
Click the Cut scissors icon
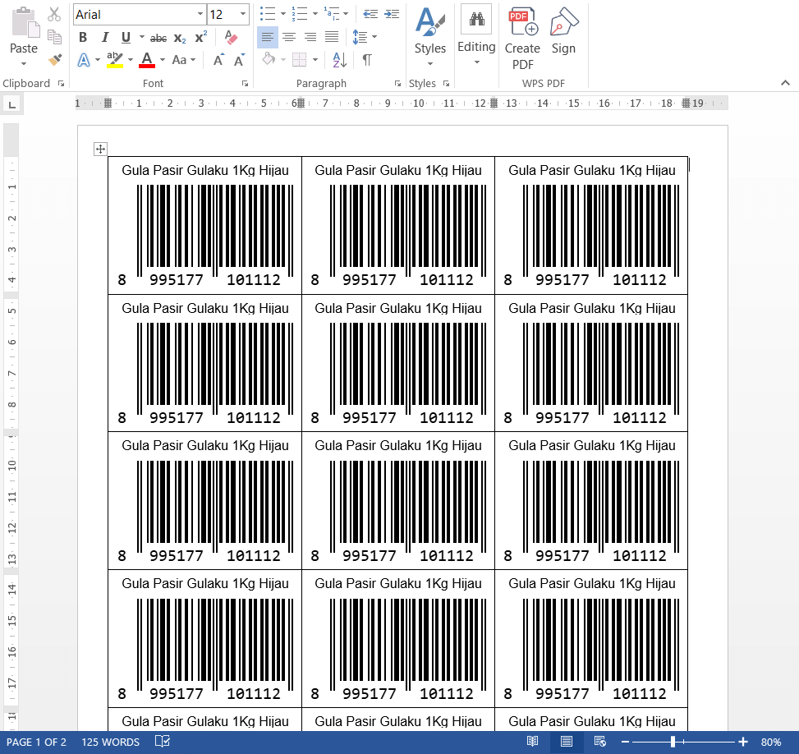tap(54, 15)
